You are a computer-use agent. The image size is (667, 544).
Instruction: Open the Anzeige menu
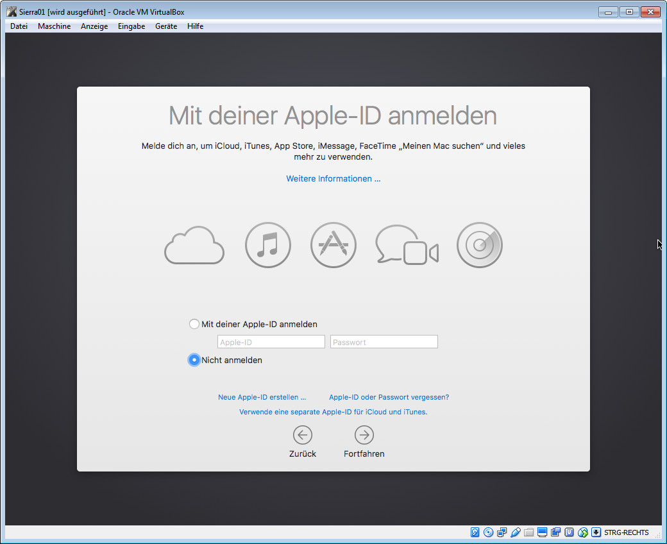coord(94,26)
